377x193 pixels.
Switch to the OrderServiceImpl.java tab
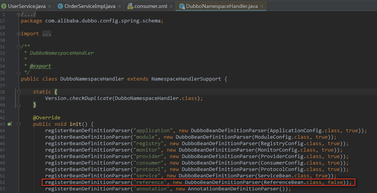click(89, 6)
